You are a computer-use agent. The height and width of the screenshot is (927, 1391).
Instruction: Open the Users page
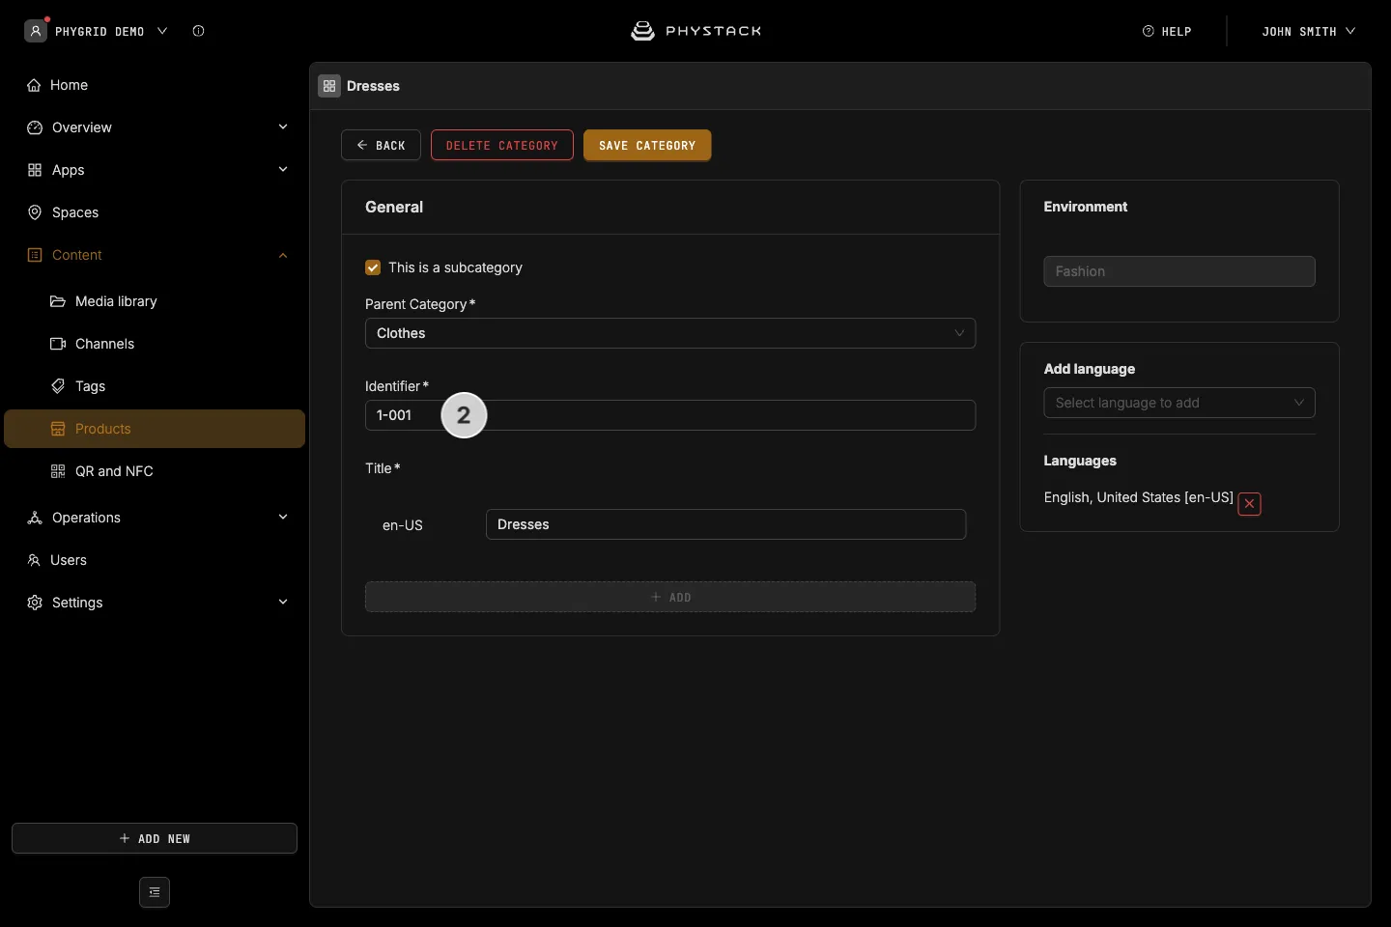point(155,560)
